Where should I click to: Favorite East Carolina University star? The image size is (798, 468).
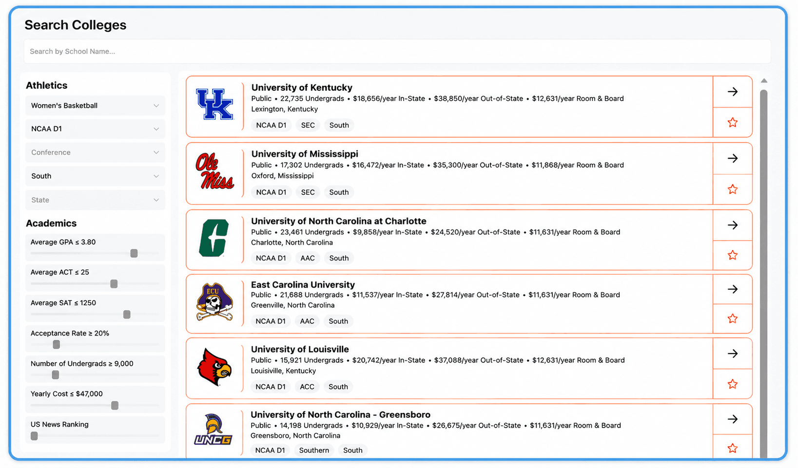click(x=732, y=318)
